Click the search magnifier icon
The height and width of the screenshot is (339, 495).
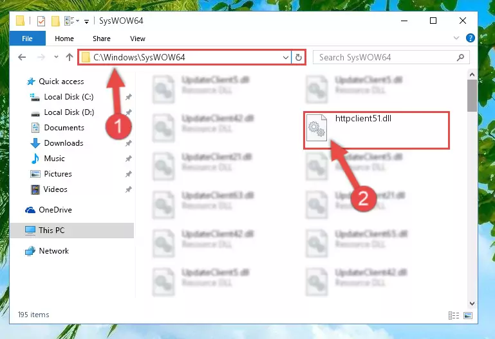461,57
